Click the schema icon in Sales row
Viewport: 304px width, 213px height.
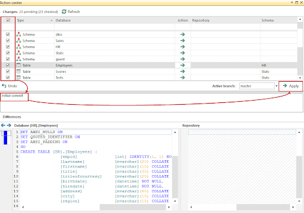click(x=18, y=40)
